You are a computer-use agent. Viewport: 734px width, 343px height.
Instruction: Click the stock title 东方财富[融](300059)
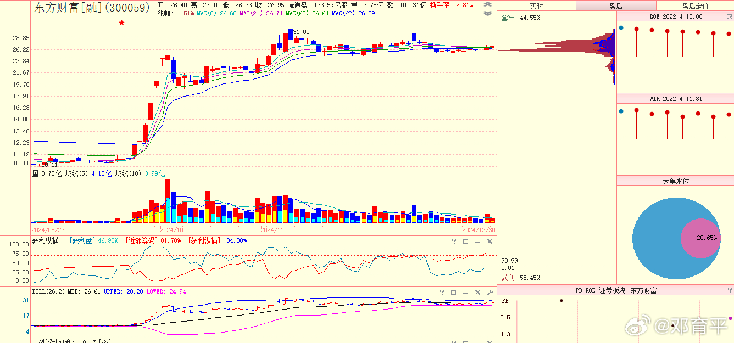pos(92,8)
